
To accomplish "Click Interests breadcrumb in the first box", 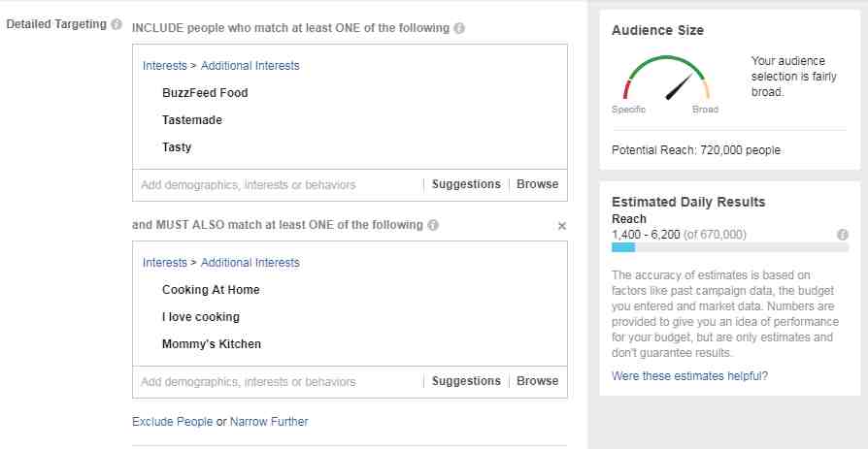I will point(164,66).
